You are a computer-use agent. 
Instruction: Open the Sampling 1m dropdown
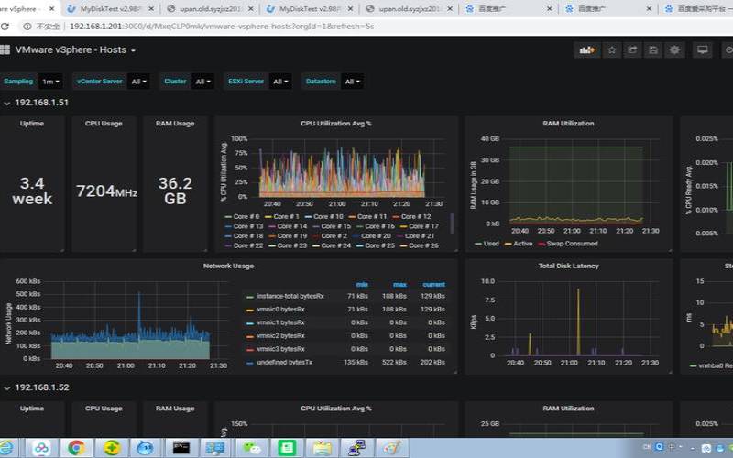tap(50, 82)
